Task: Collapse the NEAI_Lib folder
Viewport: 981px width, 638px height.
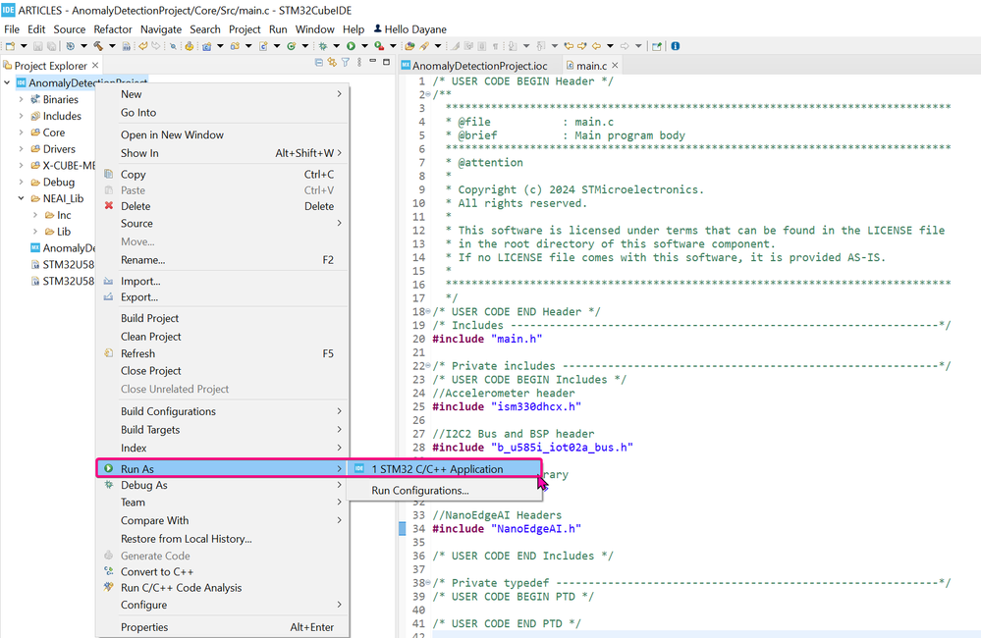Action: 22,198
